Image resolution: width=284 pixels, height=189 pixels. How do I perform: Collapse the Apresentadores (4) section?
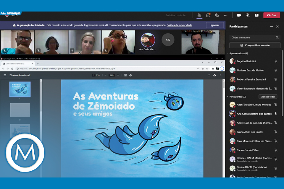pyautogui.click(x=228, y=53)
